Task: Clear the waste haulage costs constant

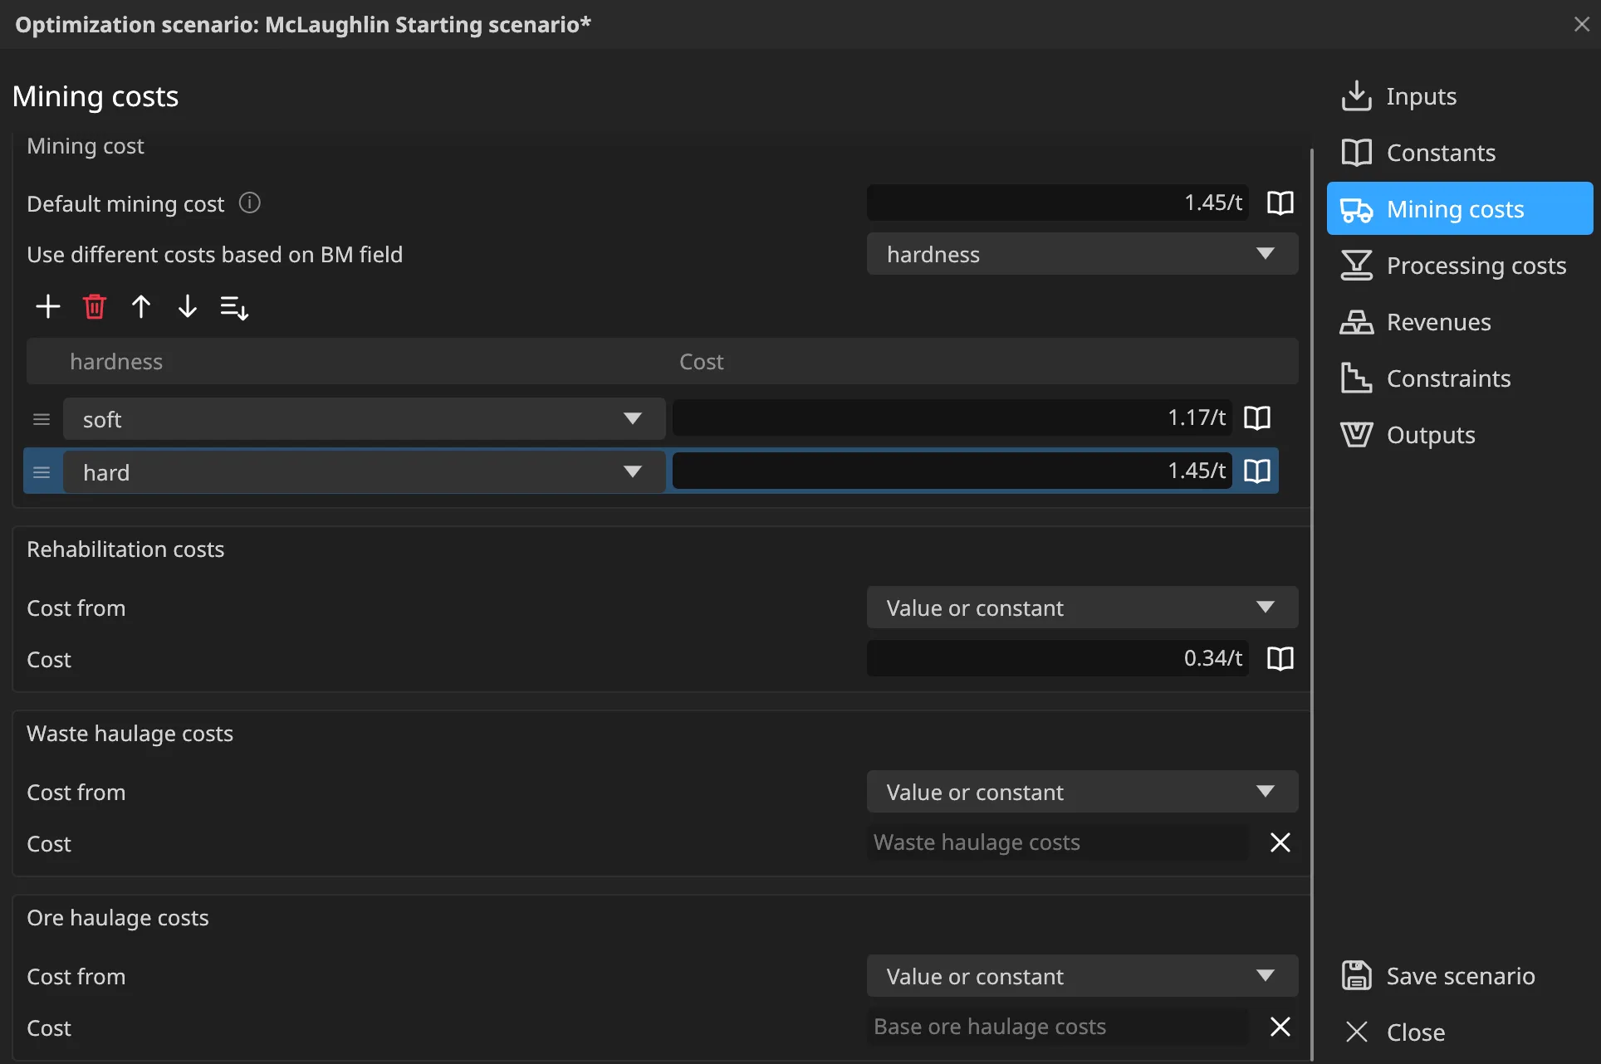Action: pos(1280,842)
